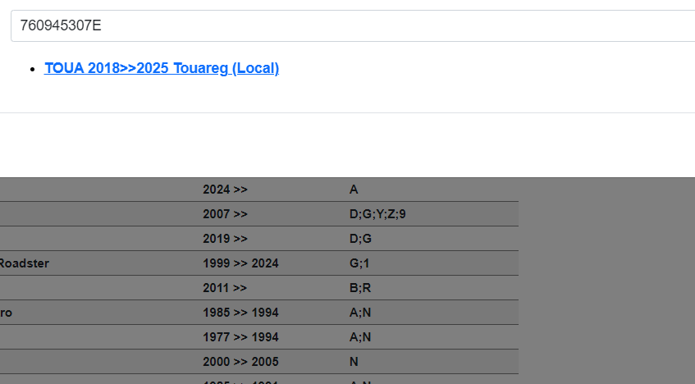Click code "N" in the 2000 >> 2005 row
The height and width of the screenshot is (384, 695).
pos(354,362)
